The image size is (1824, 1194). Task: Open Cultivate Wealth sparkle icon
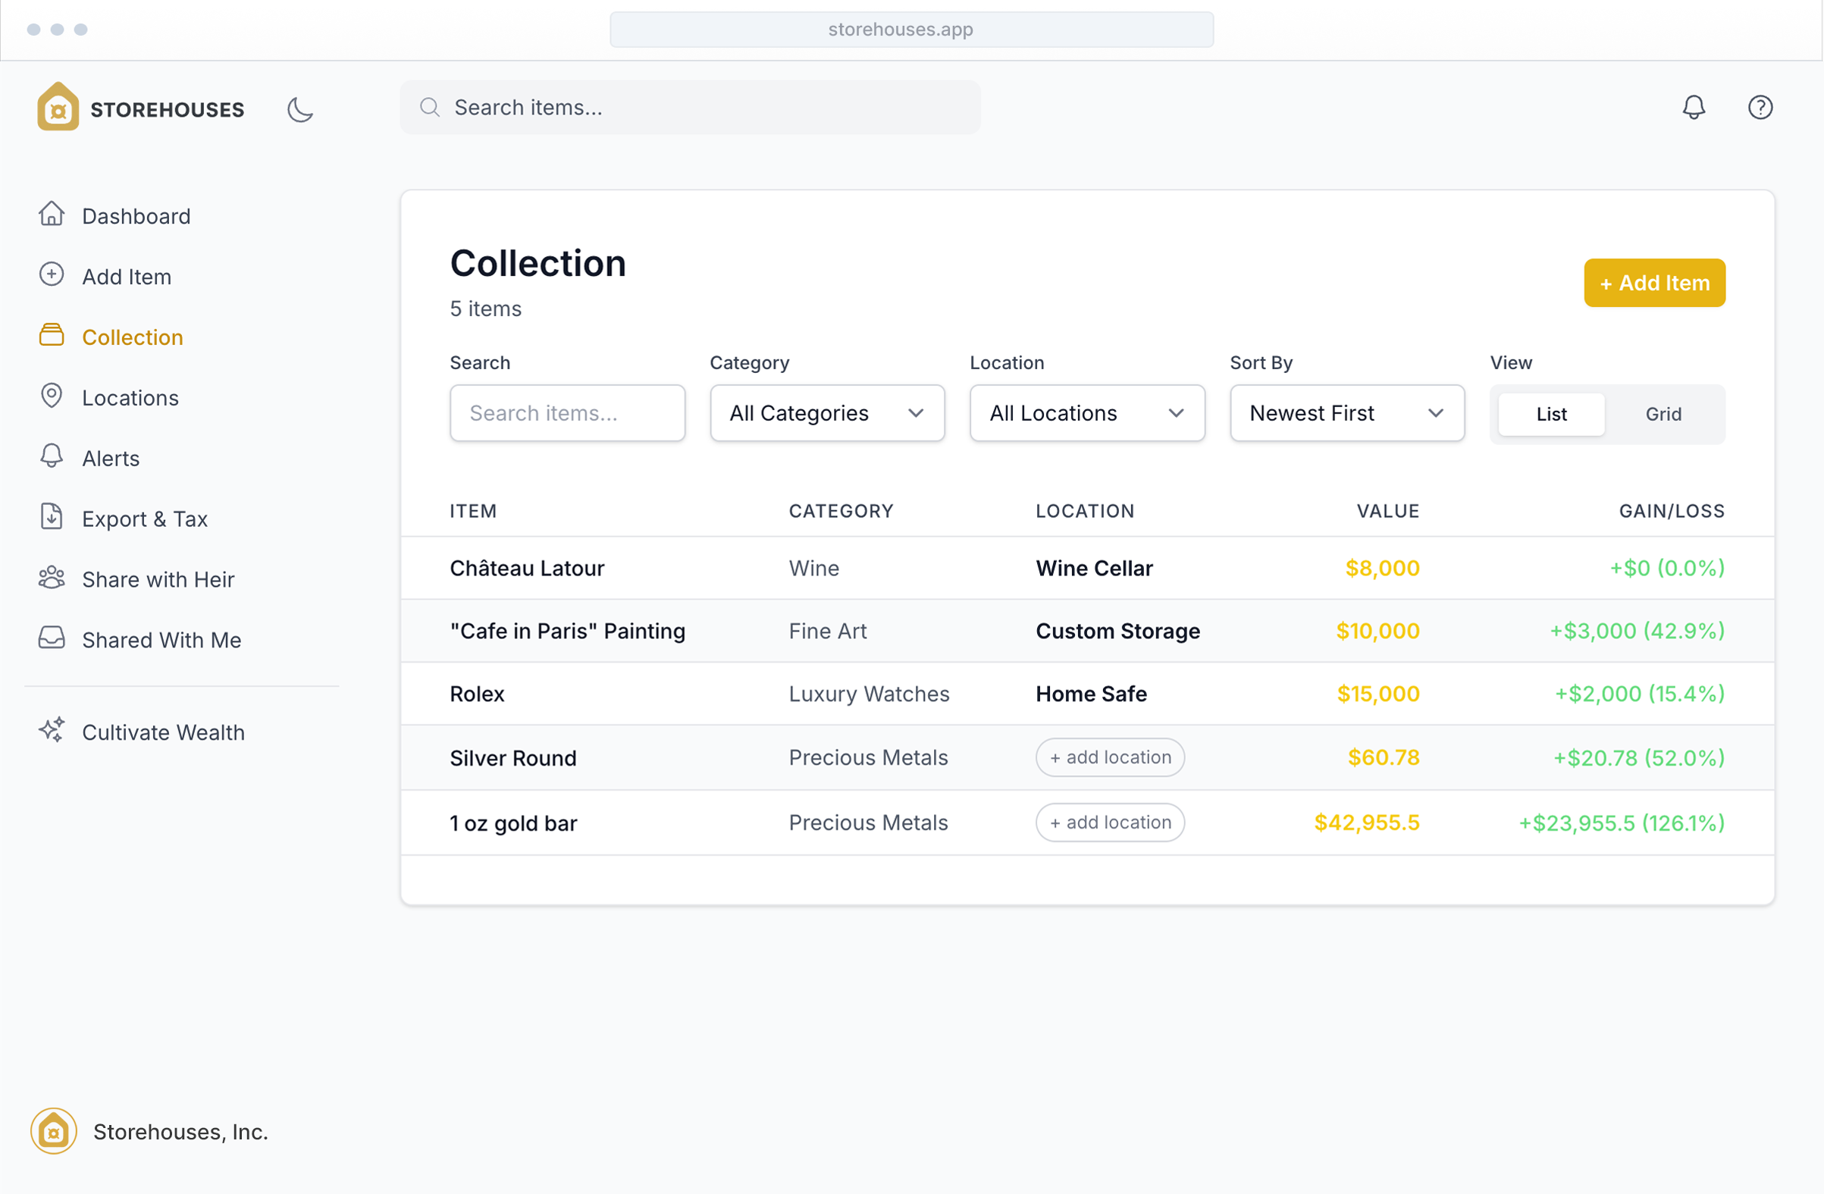52,730
